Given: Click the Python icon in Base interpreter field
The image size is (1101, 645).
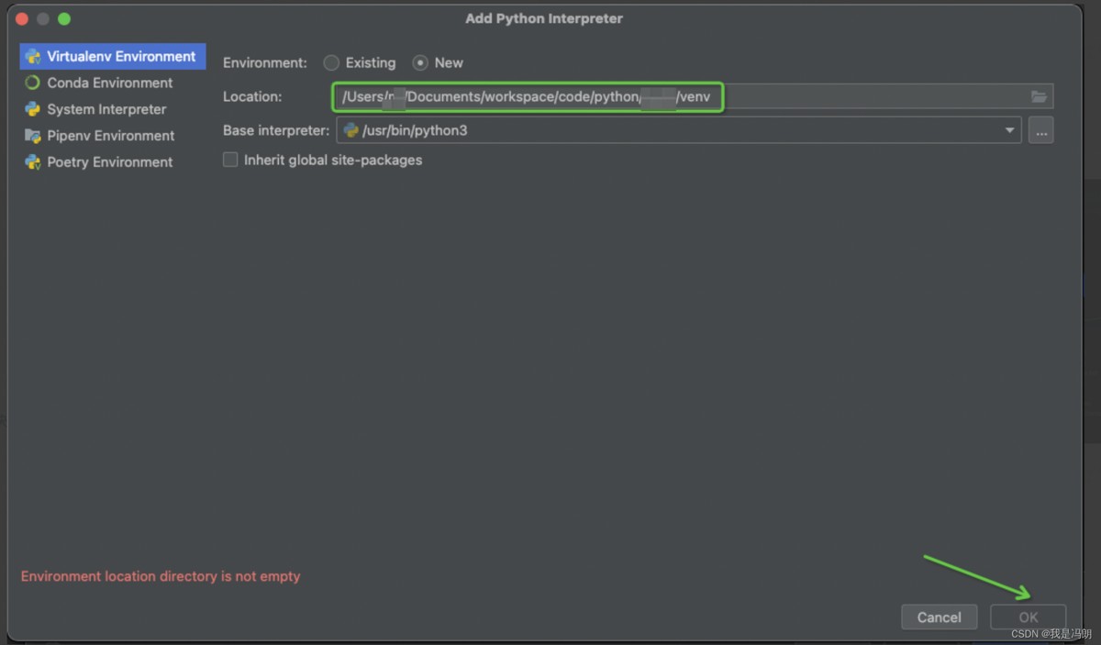Looking at the screenshot, I should coord(350,130).
